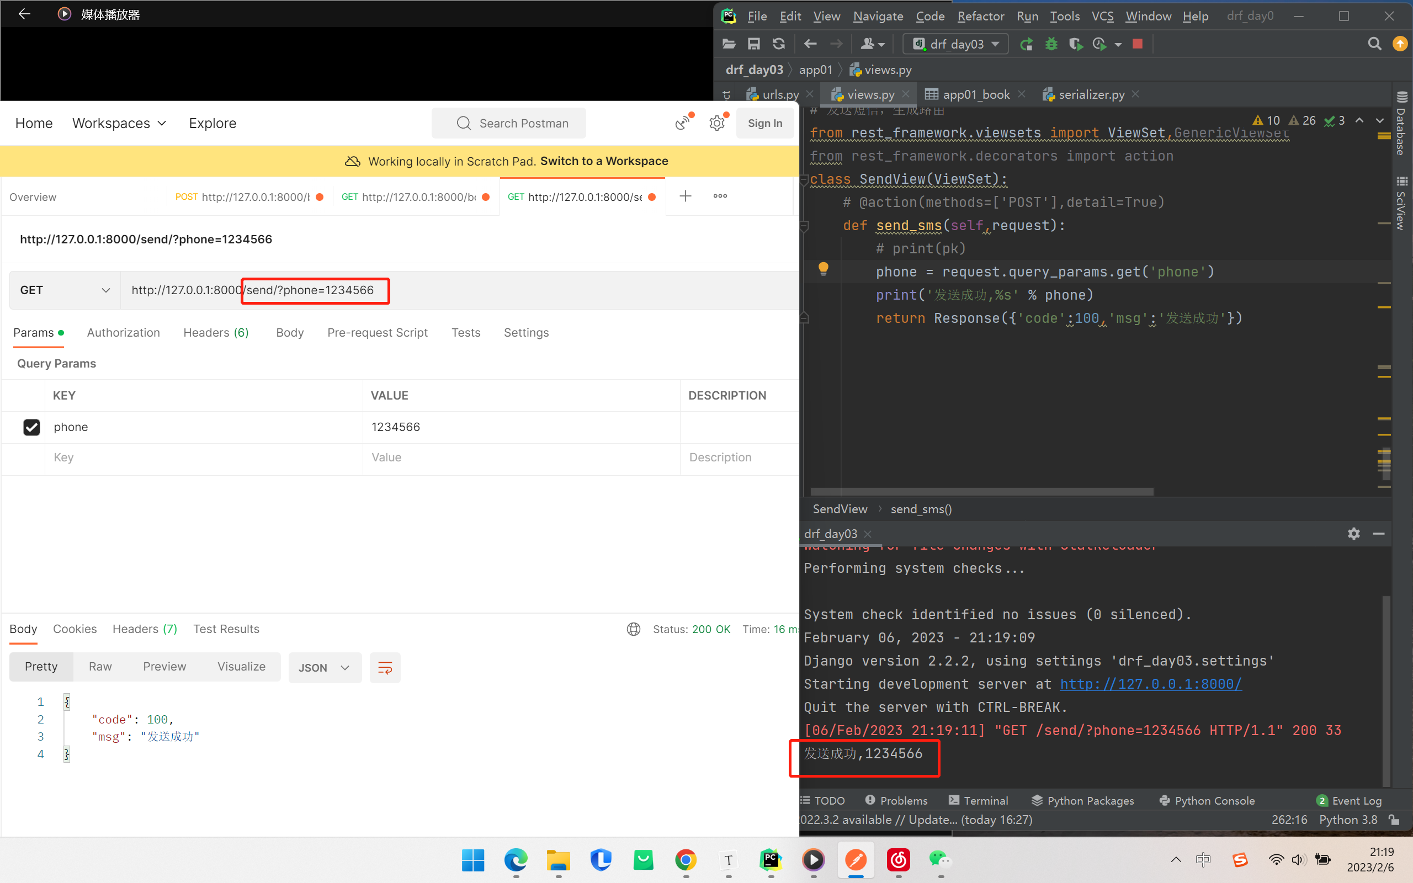Jump to previous highlighted error arrow
The height and width of the screenshot is (883, 1413).
(1359, 120)
